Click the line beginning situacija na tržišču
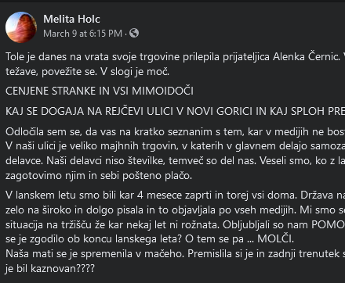The height and width of the screenshot is (283, 345). coord(175,224)
